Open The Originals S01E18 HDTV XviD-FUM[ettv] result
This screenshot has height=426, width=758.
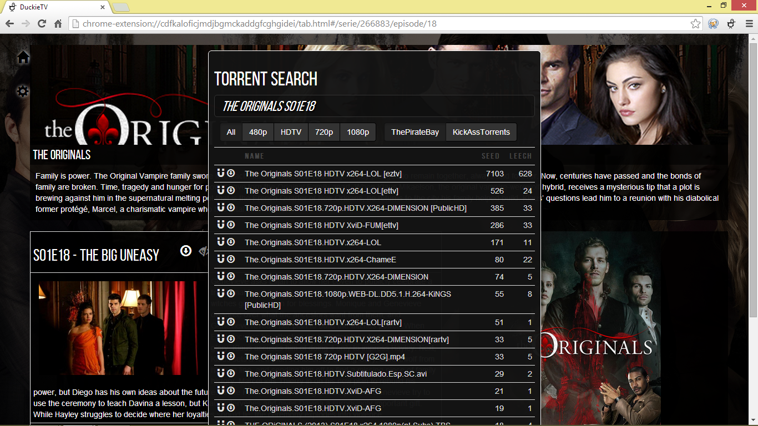[x=321, y=225]
